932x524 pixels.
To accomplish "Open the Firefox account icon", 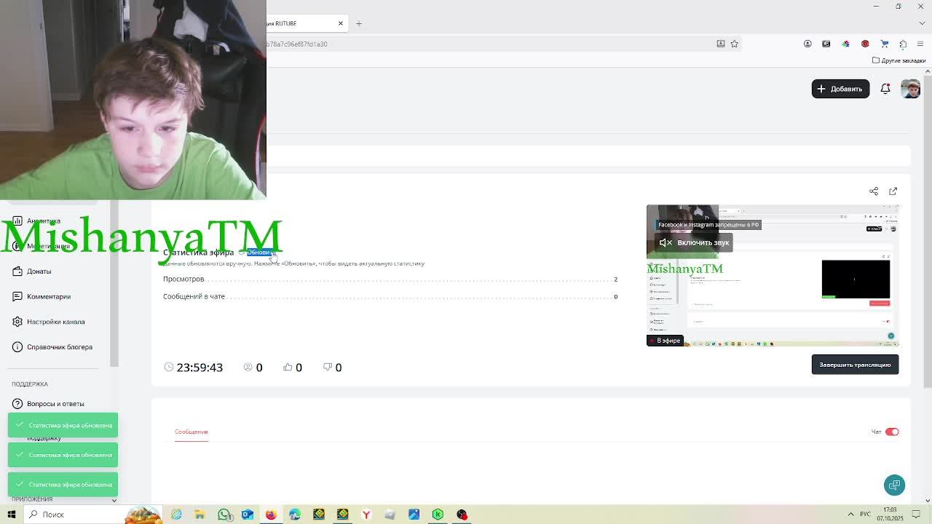I will (x=807, y=44).
